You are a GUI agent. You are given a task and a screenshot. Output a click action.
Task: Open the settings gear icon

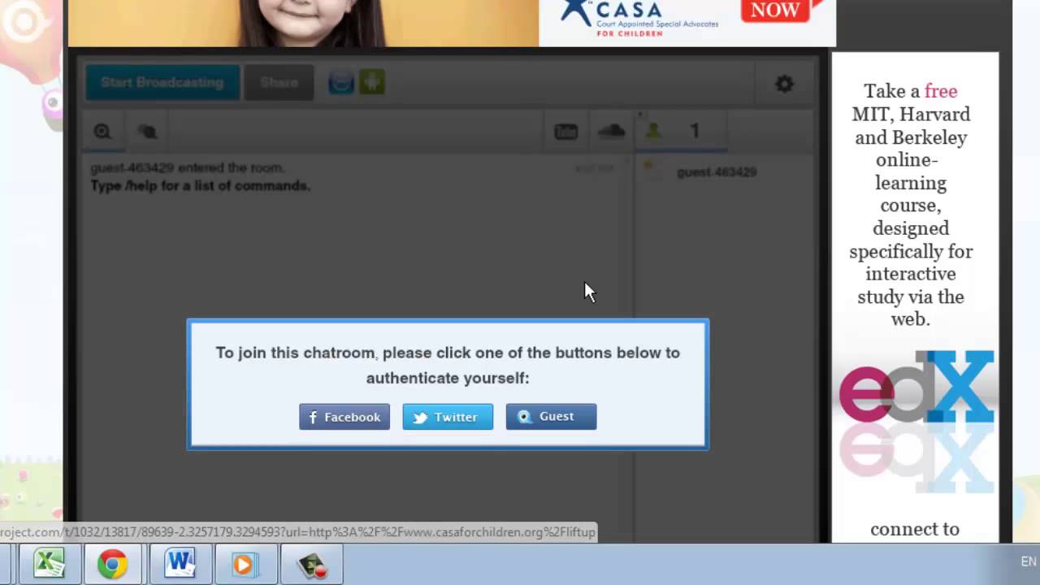pos(784,84)
